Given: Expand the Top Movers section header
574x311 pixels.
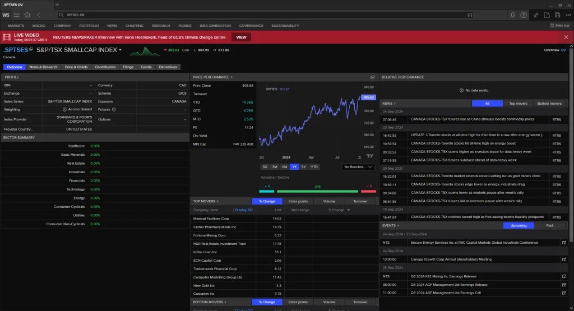Looking at the screenshot, I should coord(206,201).
